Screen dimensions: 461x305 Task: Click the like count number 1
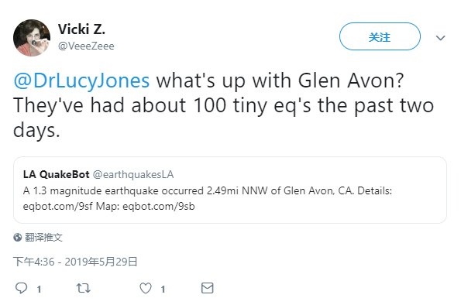tap(163, 290)
